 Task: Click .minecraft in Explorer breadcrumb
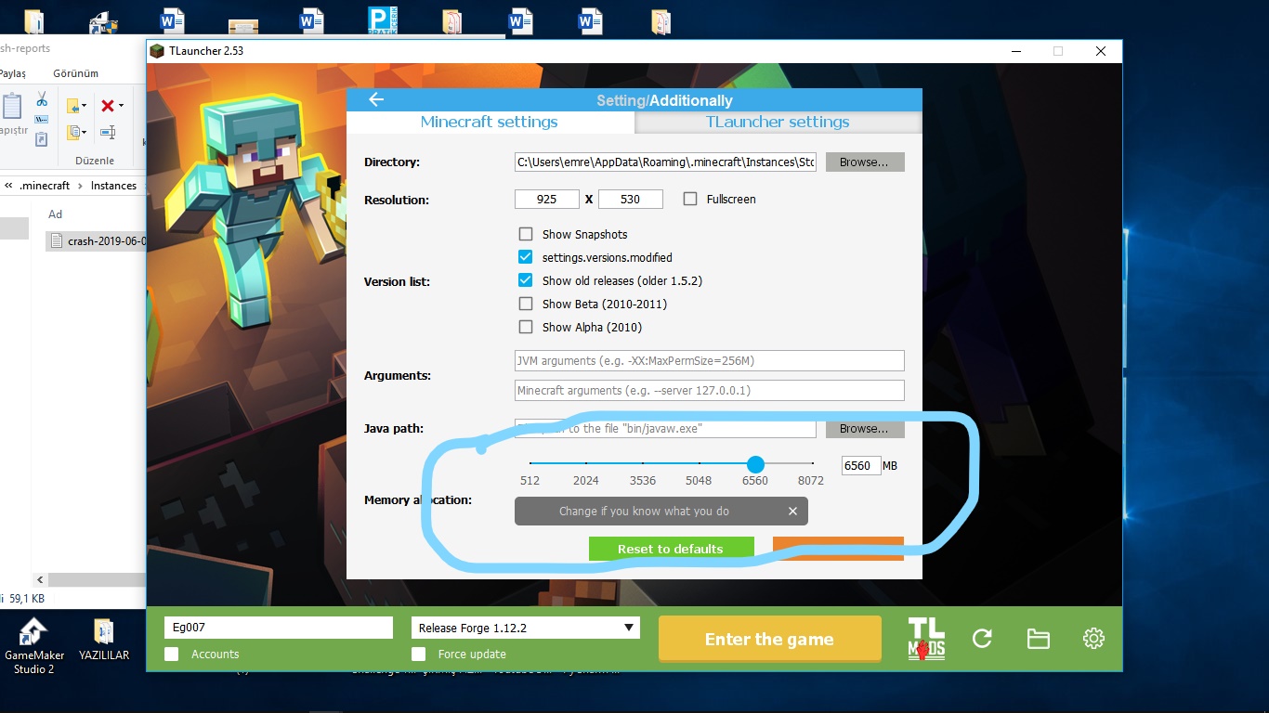point(45,186)
